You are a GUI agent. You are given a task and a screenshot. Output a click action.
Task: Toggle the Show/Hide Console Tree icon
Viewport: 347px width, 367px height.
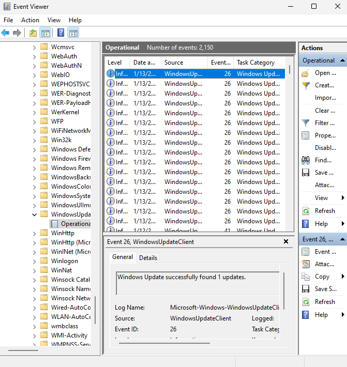(46, 33)
